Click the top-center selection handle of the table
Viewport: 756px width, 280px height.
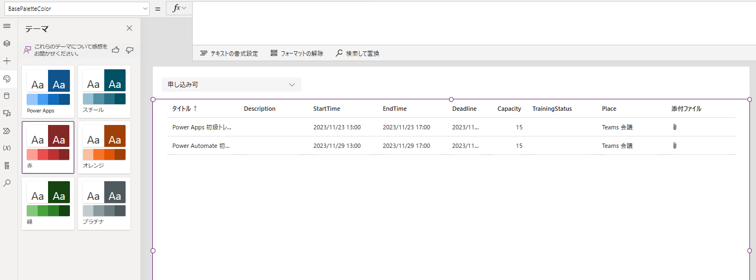(x=451, y=99)
